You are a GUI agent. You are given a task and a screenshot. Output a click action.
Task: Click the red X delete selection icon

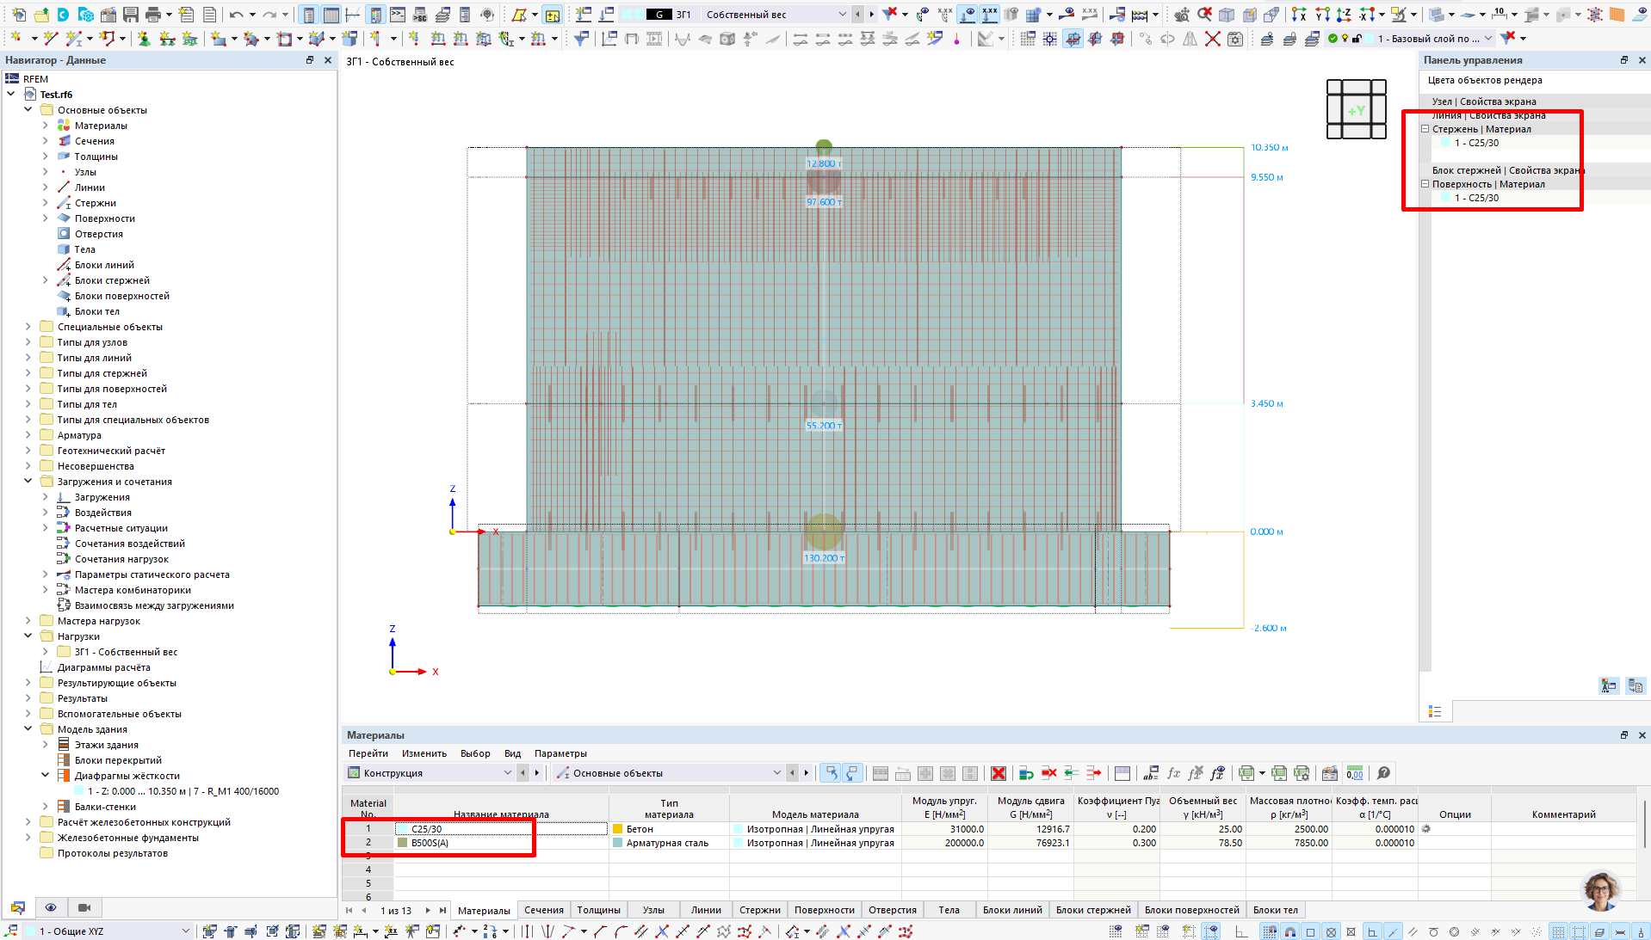click(x=1212, y=39)
